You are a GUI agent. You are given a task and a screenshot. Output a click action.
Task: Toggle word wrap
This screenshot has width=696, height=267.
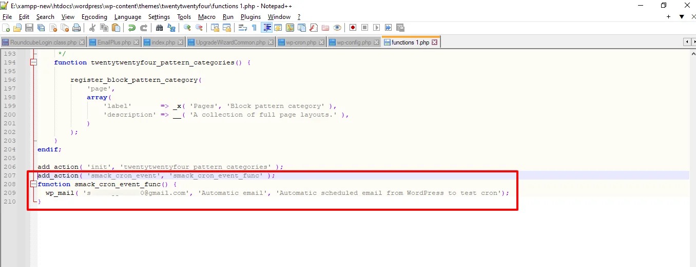(242, 28)
